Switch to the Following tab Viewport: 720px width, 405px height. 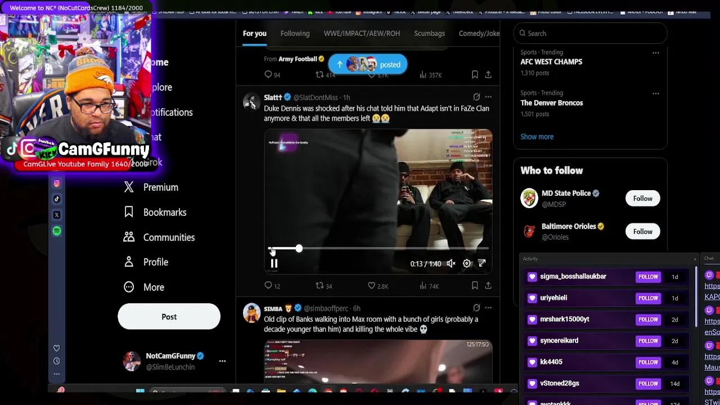[x=295, y=33]
